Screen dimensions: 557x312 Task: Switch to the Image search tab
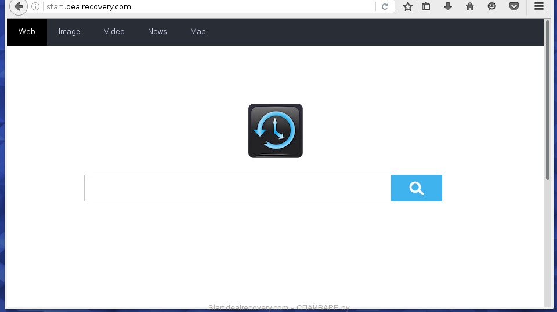69,32
